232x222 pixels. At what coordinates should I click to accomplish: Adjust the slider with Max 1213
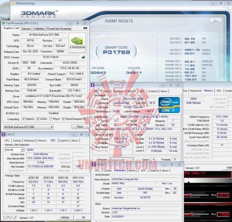point(190,195)
